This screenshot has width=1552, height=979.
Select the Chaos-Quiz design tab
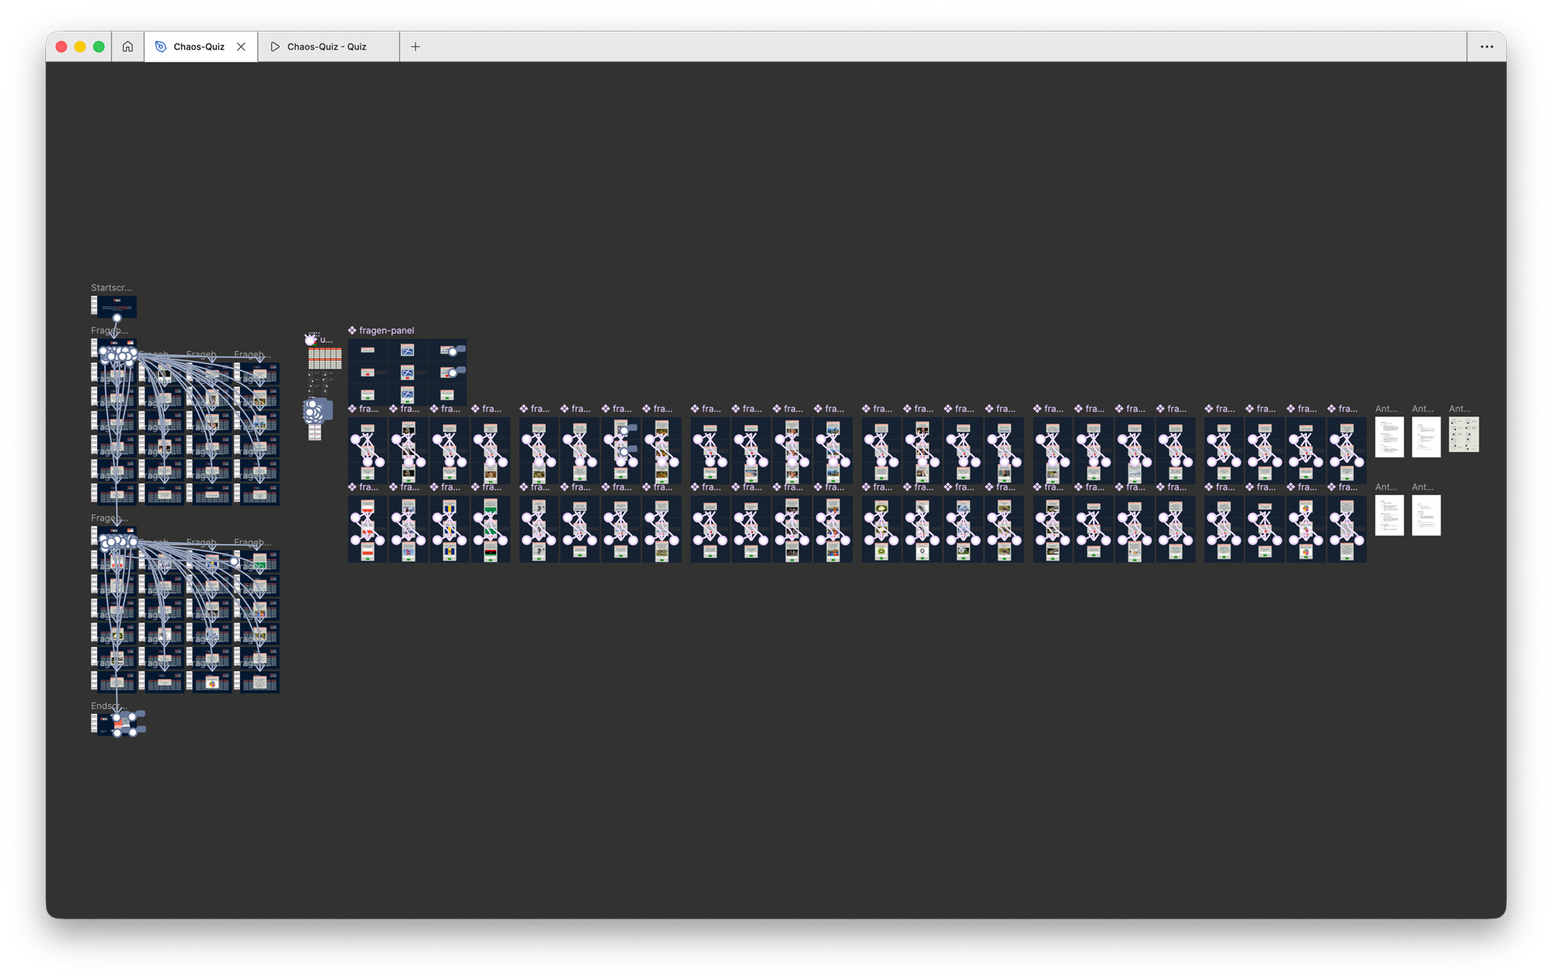199,47
